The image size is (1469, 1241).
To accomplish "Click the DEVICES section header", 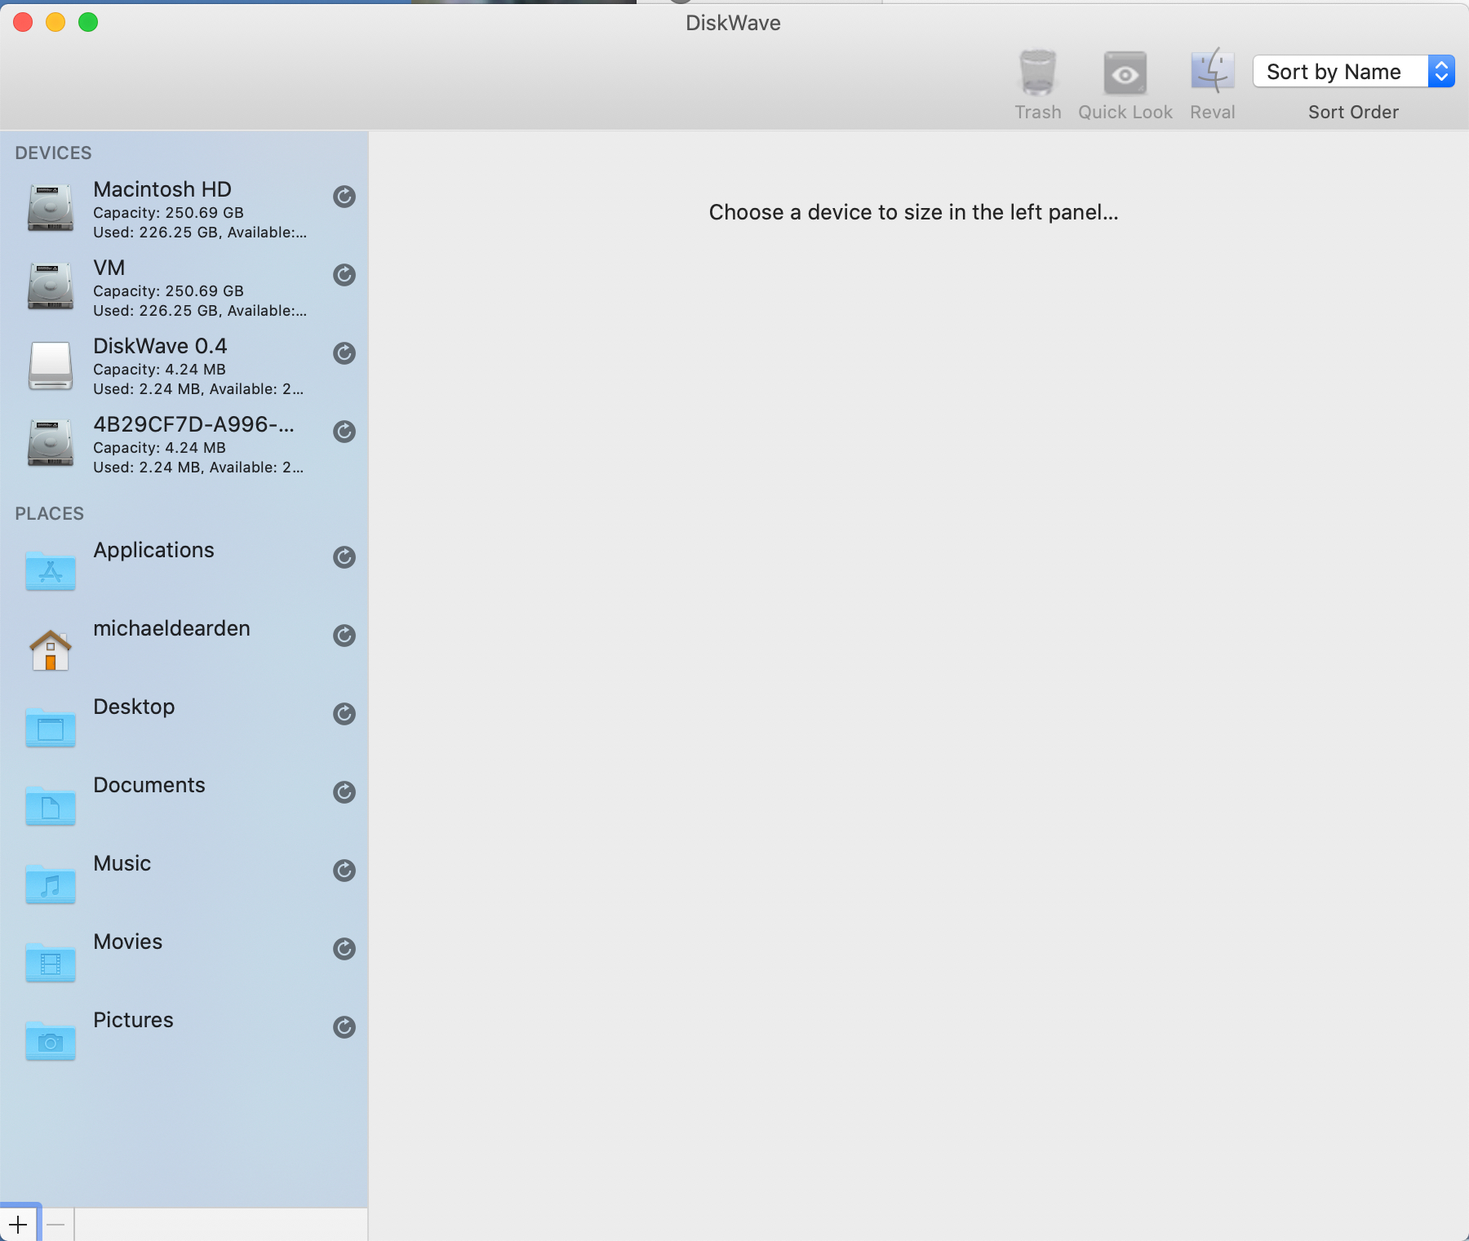I will [x=53, y=153].
